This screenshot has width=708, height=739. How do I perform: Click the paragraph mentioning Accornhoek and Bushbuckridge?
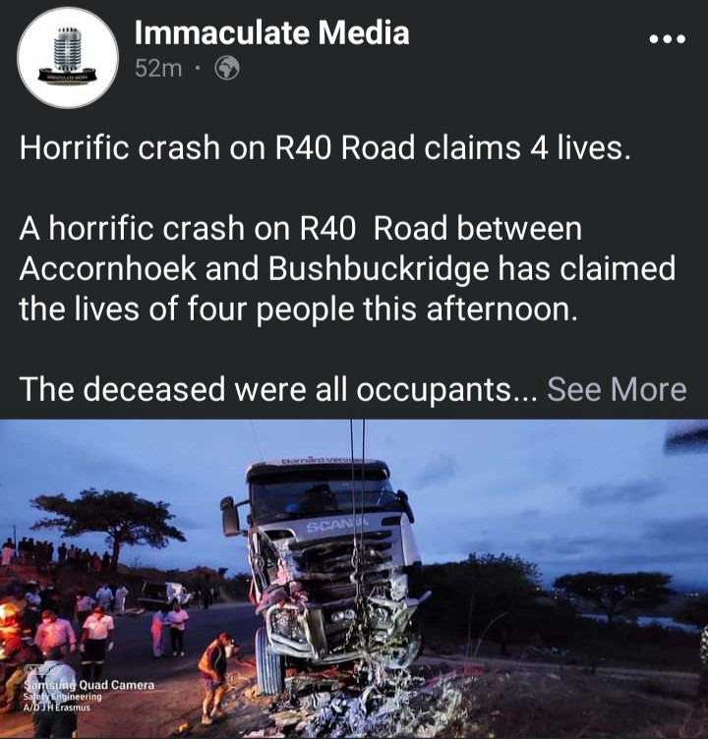[x=347, y=269]
